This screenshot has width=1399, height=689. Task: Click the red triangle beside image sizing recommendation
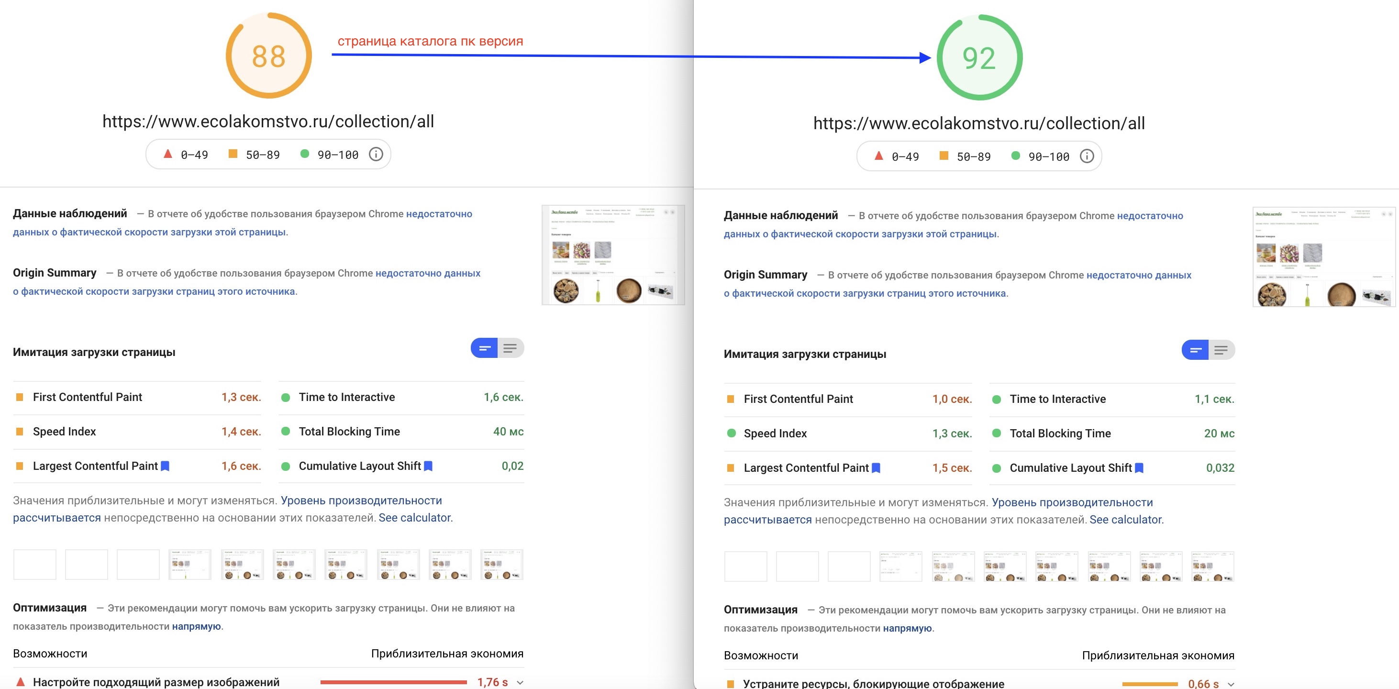point(20,681)
